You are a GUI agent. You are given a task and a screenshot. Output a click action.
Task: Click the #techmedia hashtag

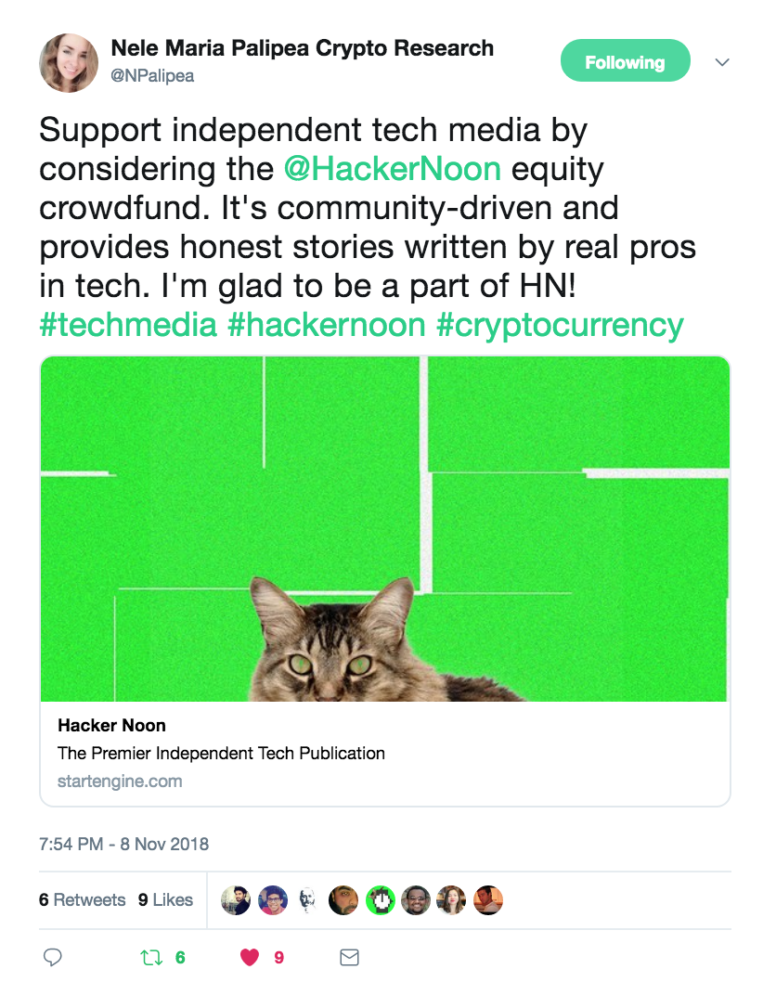[128, 325]
